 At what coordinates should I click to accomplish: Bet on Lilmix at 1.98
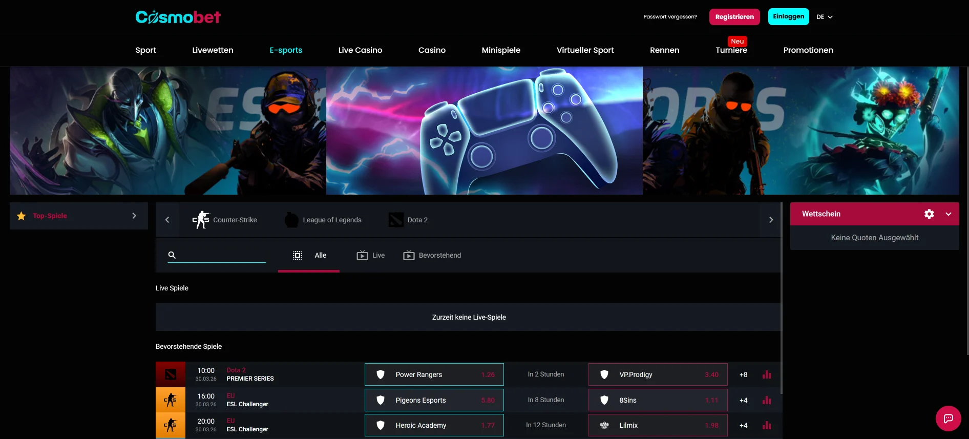tap(658, 425)
